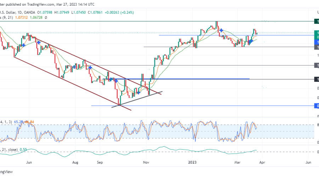Click the orange 1.07312 indicator value
Image resolution: width=319 pixels, height=177 pixels.
click(x=21, y=17)
